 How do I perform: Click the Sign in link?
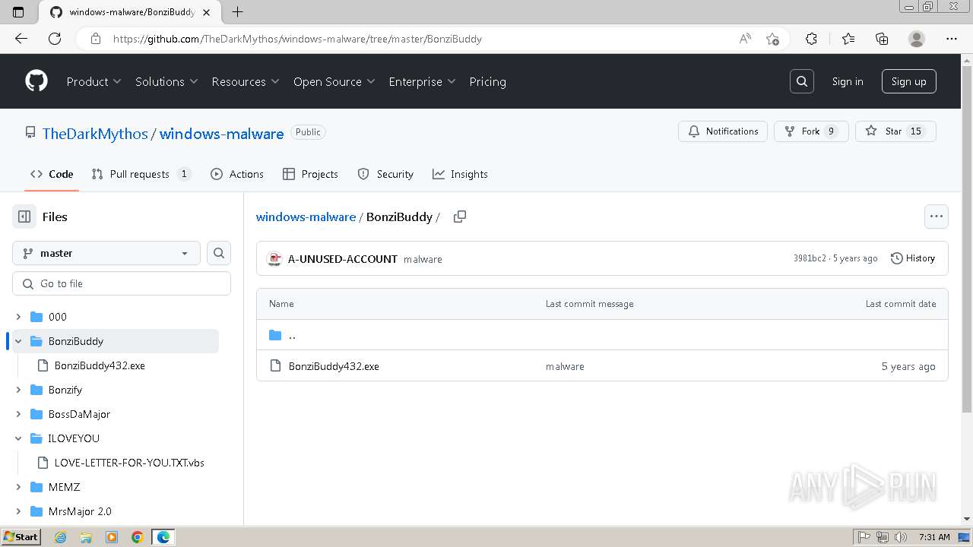[848, 81]
